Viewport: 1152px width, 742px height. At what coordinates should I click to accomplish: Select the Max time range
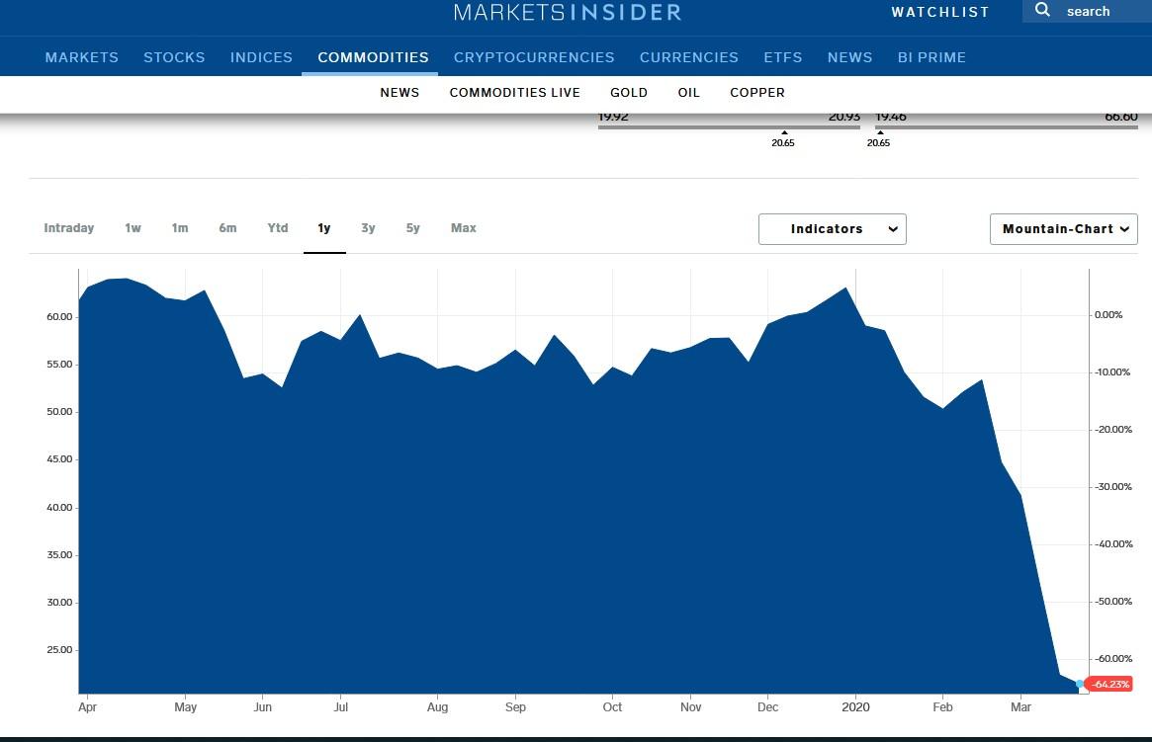(463, 228)
